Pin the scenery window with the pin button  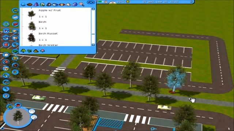click(89, 2)
